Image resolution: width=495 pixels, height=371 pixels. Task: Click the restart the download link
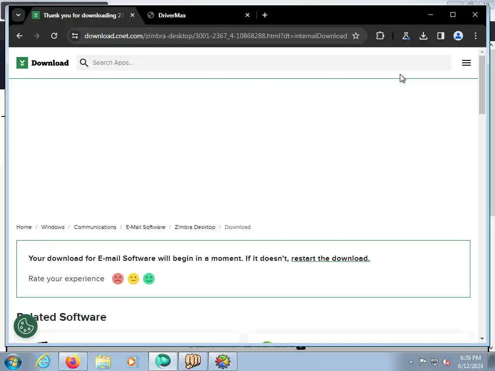click(331, 258)
